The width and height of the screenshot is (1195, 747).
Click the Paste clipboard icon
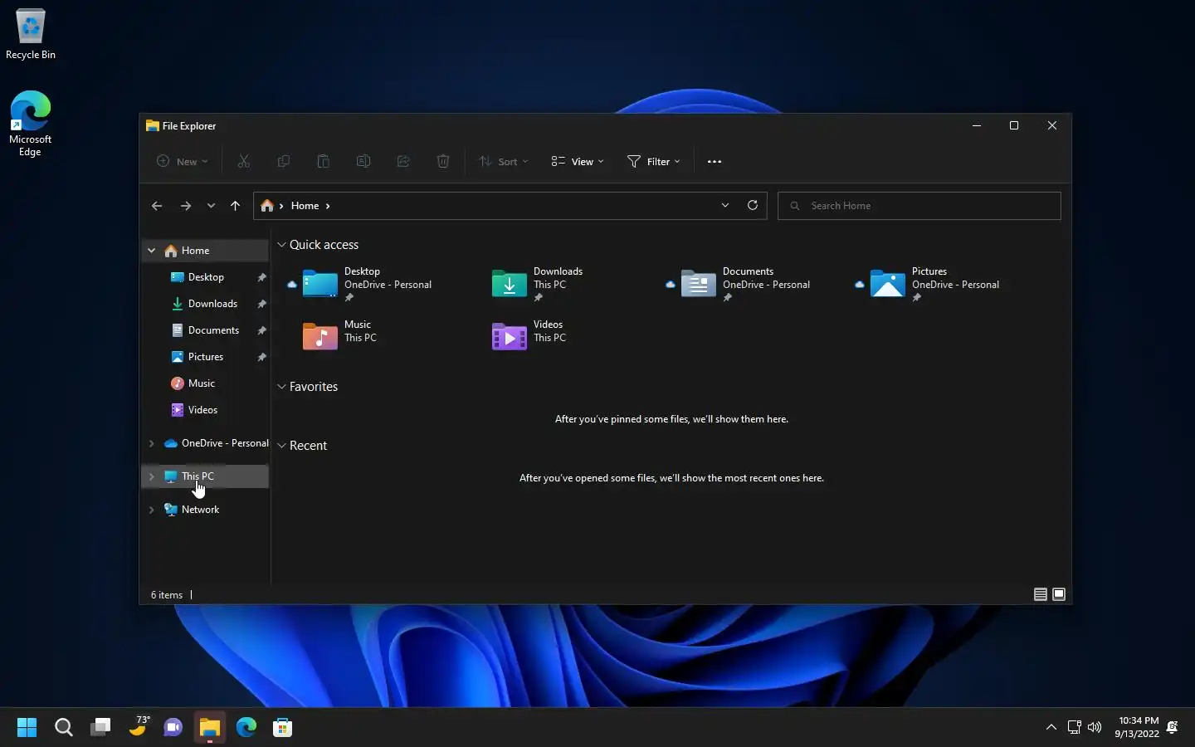tap(324, 161)
